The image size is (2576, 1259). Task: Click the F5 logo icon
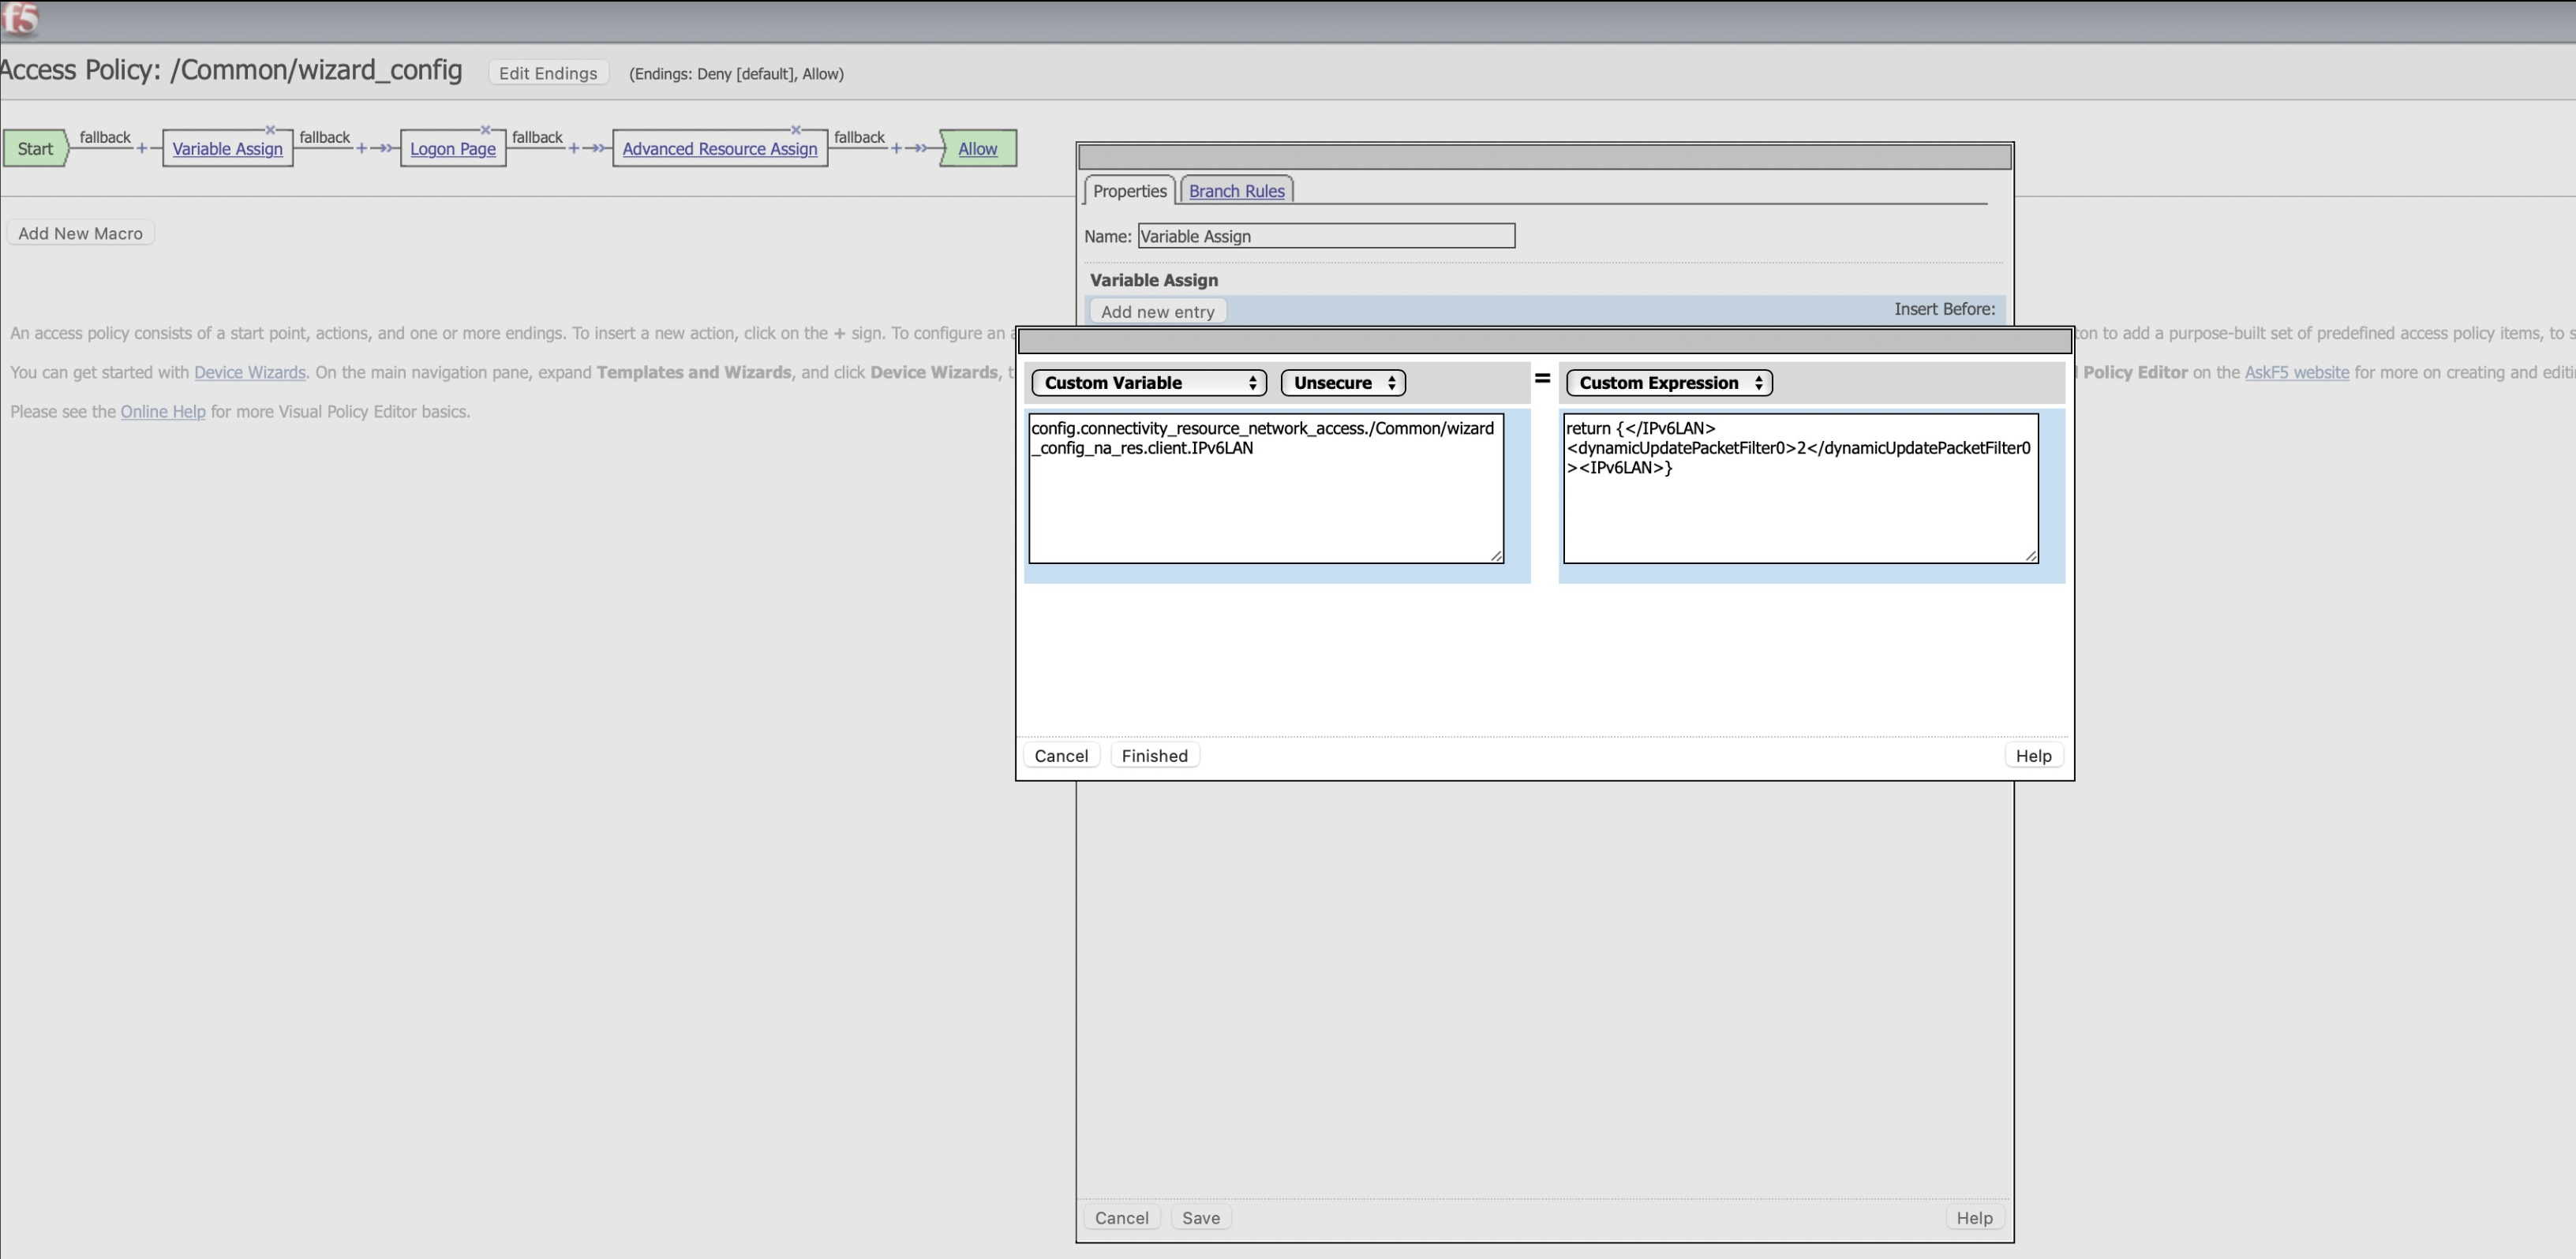(x=20, y=18)
